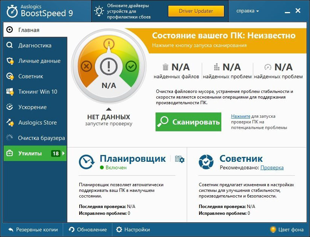
Task: Click the Тюнинг Win 10 sidebar icon
Action: (x=9, y=91)
